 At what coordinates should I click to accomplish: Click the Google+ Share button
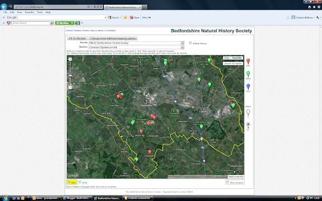134,18
